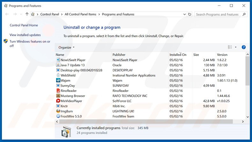Viewport: 252px width, 142px height.
Task: Click the scroll up arrow
Action: click(248, 54)
